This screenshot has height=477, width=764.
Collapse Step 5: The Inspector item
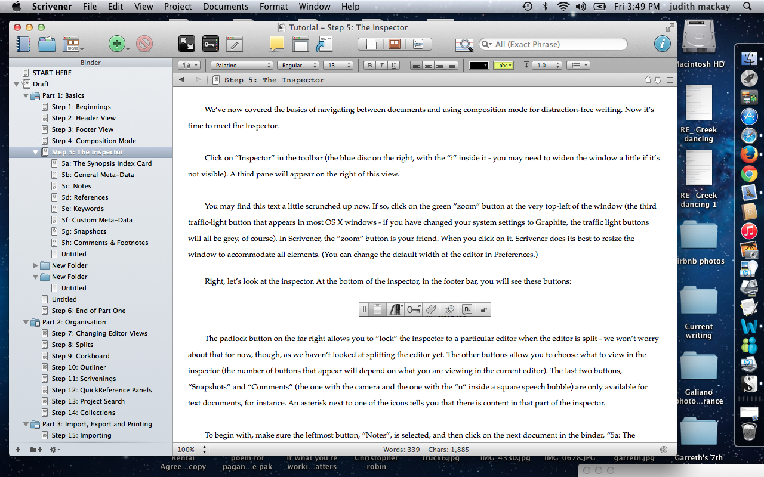pos(35,152)
